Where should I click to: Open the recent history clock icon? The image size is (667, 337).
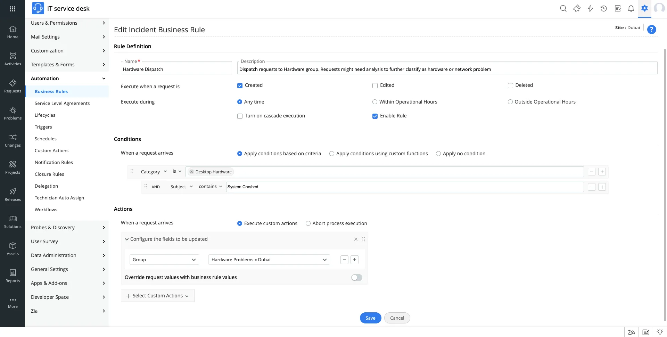coord(604,9)
